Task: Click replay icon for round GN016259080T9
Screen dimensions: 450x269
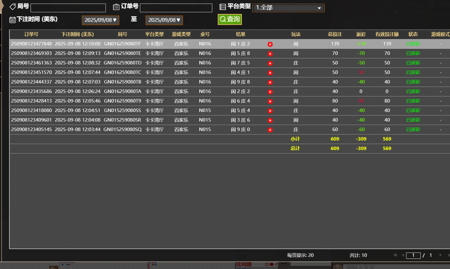Action: (270, 101)
